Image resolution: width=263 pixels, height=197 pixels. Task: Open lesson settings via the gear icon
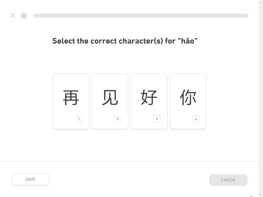click(24, 15)
